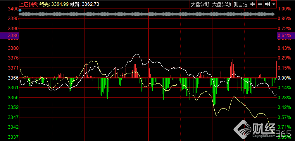
Task: Click the gray arrow band slider
Action: 147,14
